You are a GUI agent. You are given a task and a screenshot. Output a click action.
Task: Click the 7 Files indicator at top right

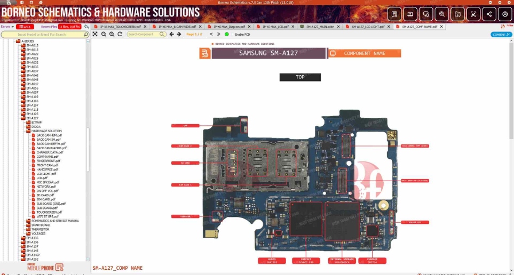point(507,26)
